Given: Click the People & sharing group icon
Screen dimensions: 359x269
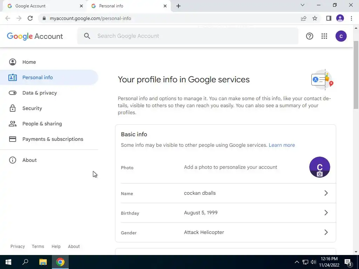Looking at the screenshot, I should 13,124.
